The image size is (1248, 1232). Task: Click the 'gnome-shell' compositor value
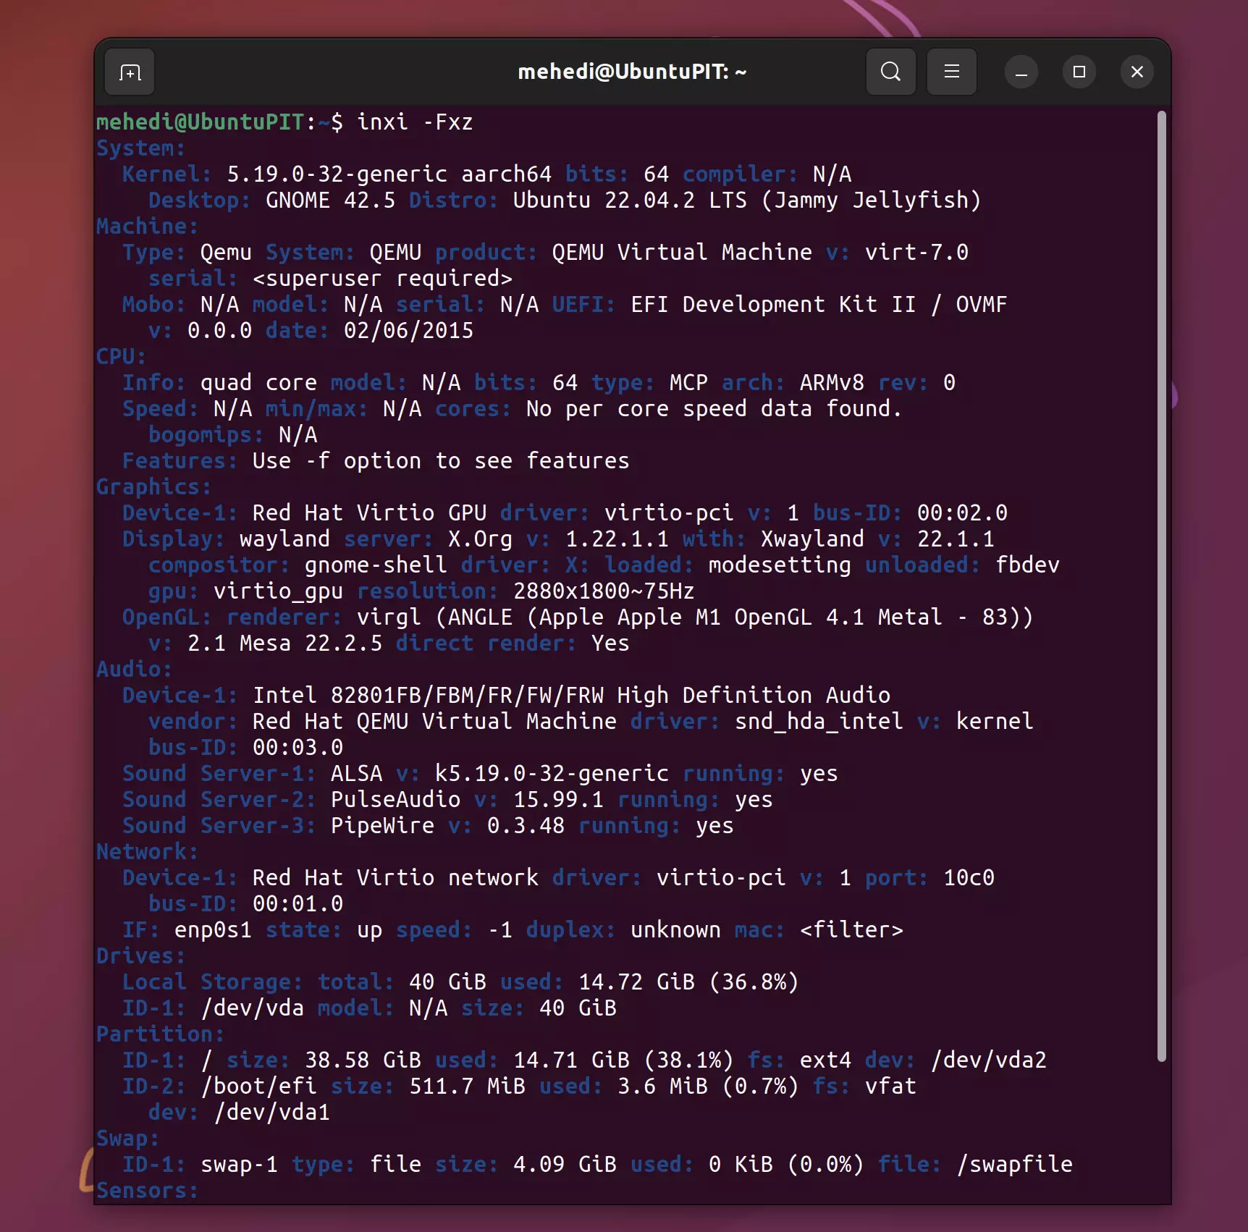coord(376,565)
